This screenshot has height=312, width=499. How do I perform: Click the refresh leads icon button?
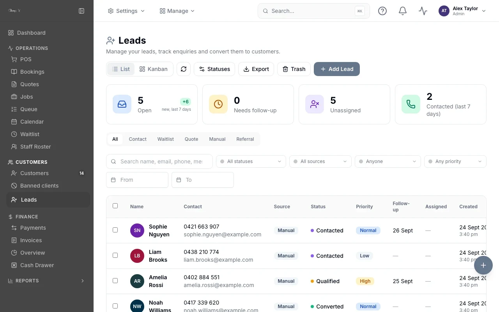(184, 69)
